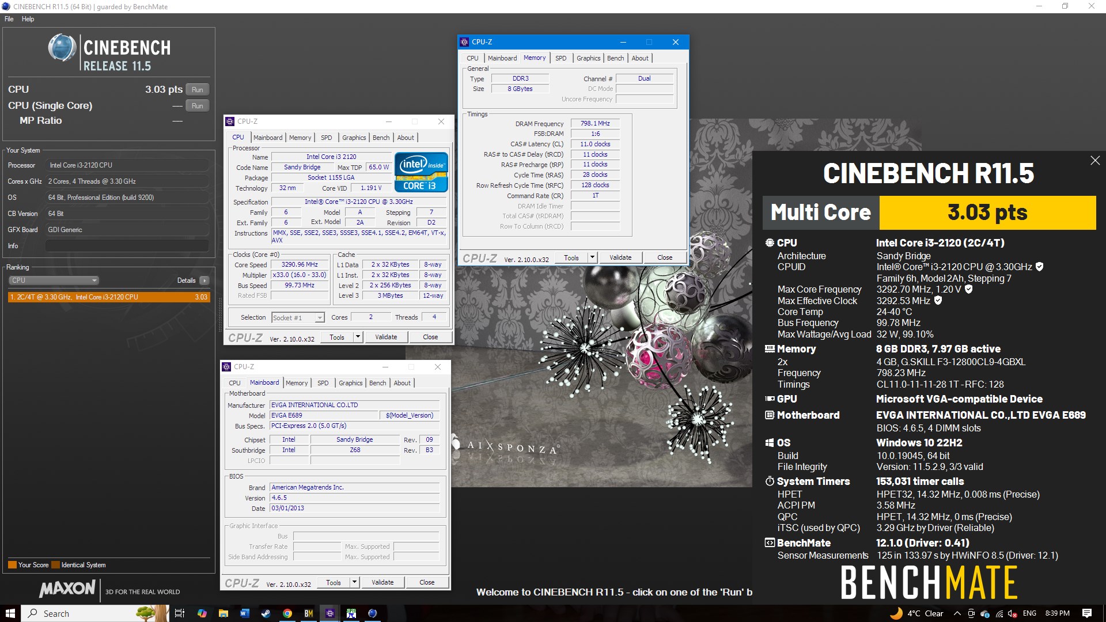The width and height of the screenshot is (1106, 622).
Task: Open Socket #1 selection dropdown
Action: (x=298, y=318)
